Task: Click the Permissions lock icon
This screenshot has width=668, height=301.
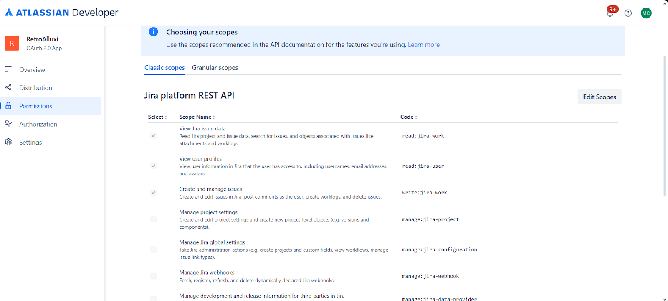Action: [x=8, y=105]
